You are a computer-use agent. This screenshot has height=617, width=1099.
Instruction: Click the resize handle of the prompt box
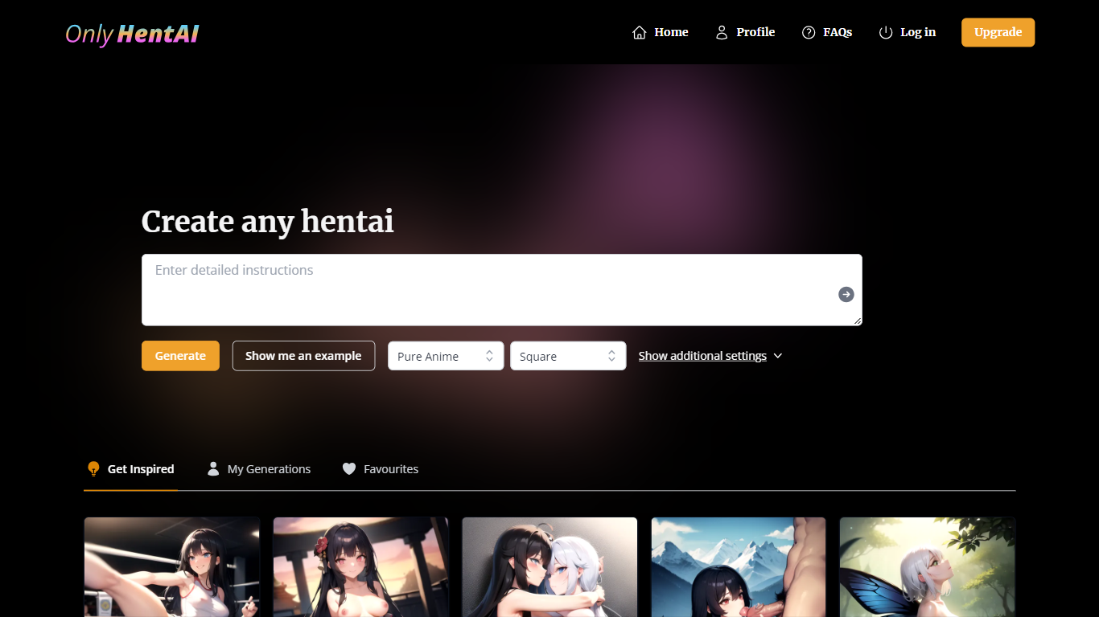(858, 321)
